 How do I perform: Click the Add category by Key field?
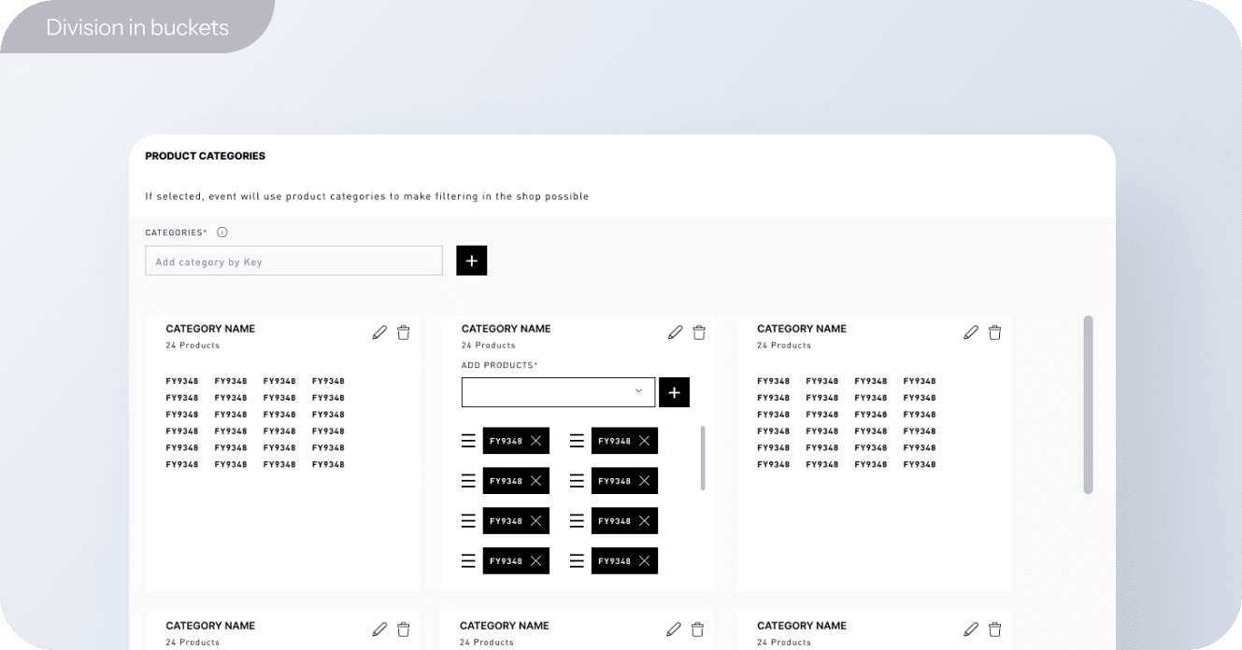293,261
